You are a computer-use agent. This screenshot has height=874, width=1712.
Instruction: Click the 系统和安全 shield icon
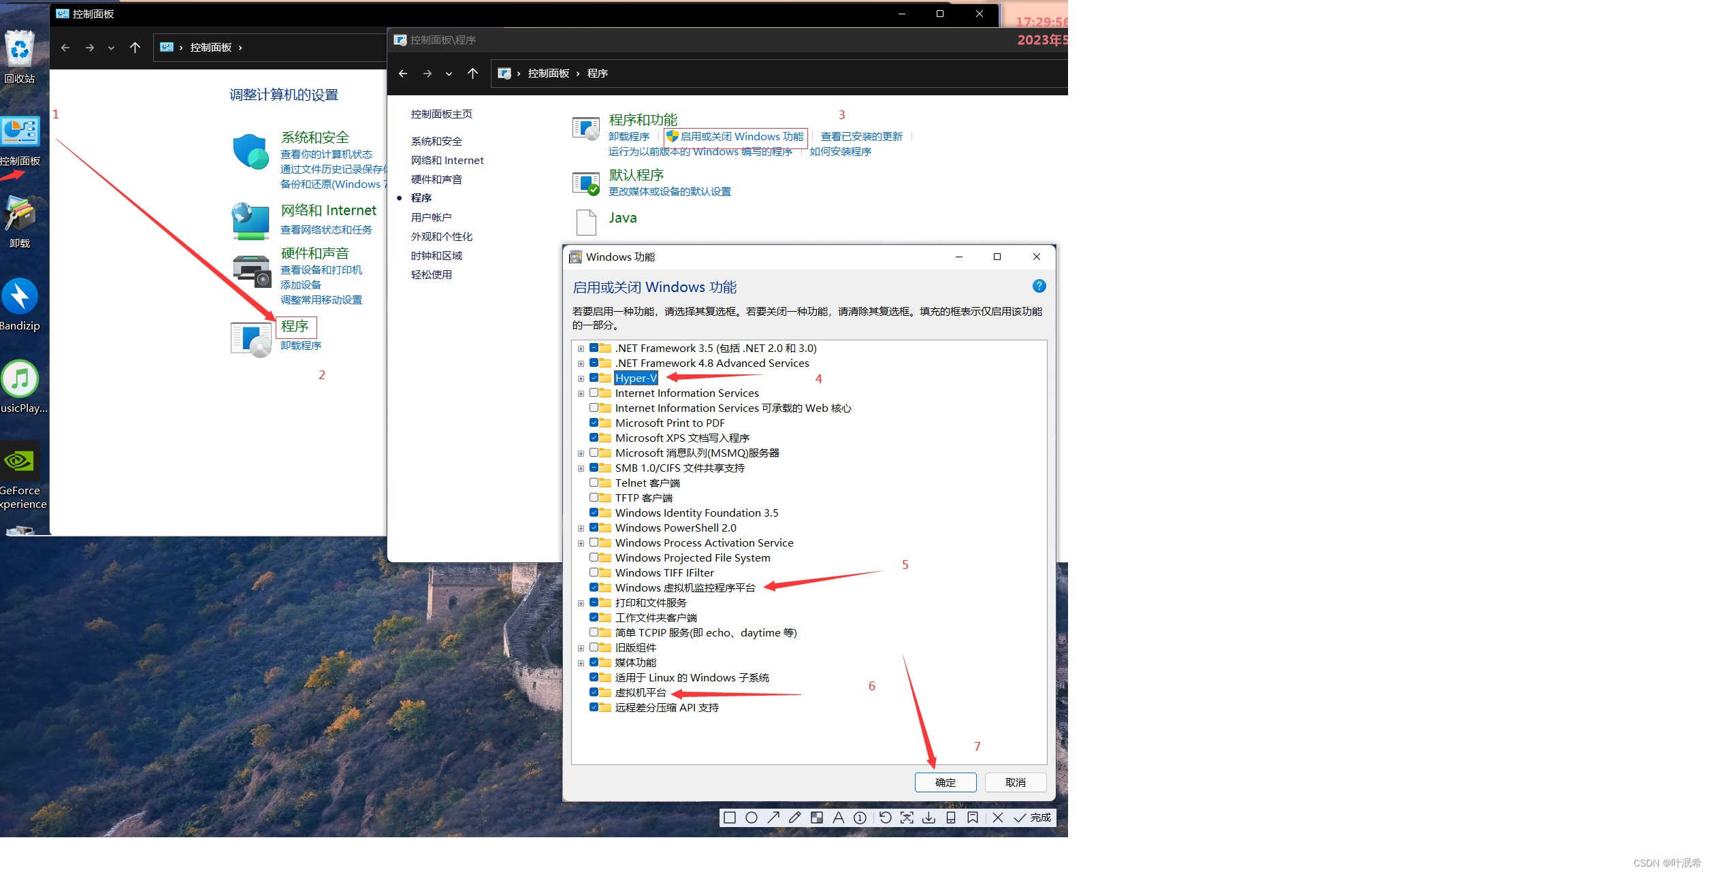click(251, 152)
